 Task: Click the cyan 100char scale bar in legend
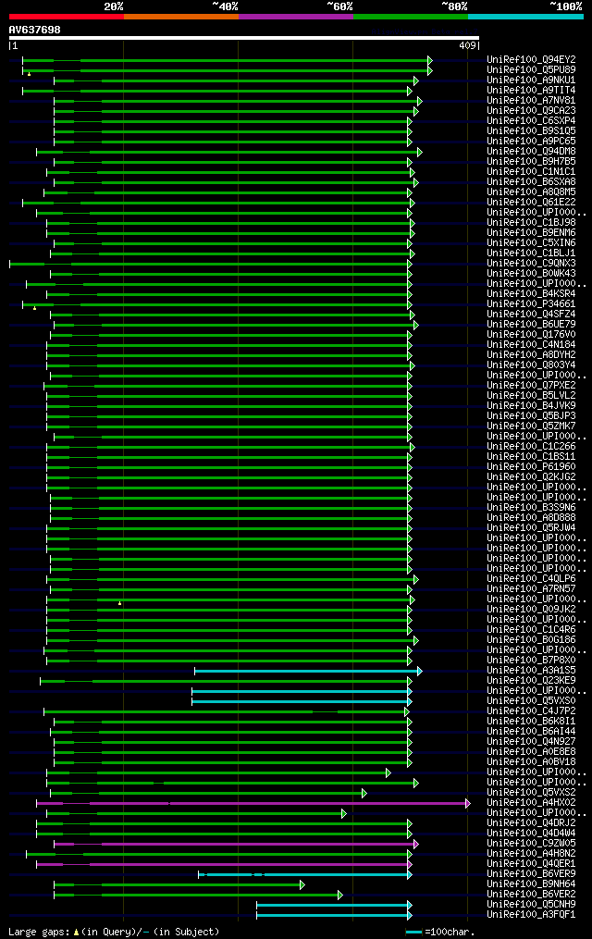pyautogui.click(x=413, y=933)
